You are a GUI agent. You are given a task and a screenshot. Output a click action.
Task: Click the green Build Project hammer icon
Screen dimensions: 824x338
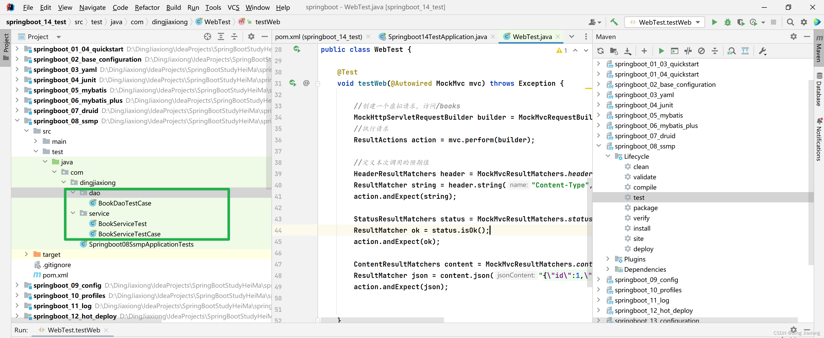point(614,22)
